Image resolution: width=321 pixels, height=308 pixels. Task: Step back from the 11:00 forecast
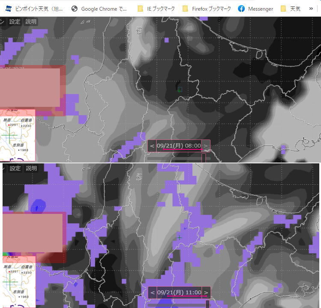(152, 293)
